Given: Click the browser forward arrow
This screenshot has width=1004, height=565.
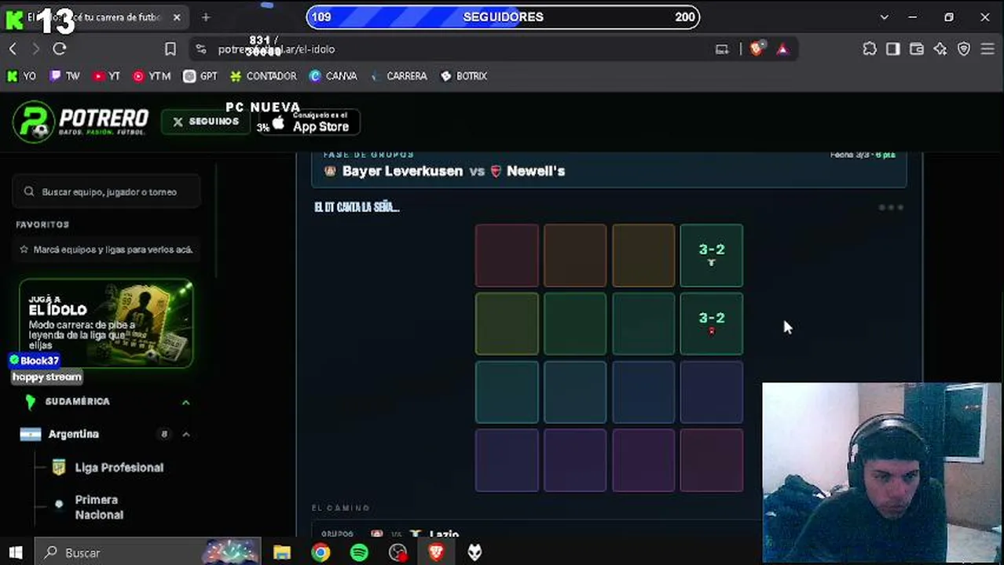Looking at the screenshot, I should pyautogui.click(x=35, y=49).
